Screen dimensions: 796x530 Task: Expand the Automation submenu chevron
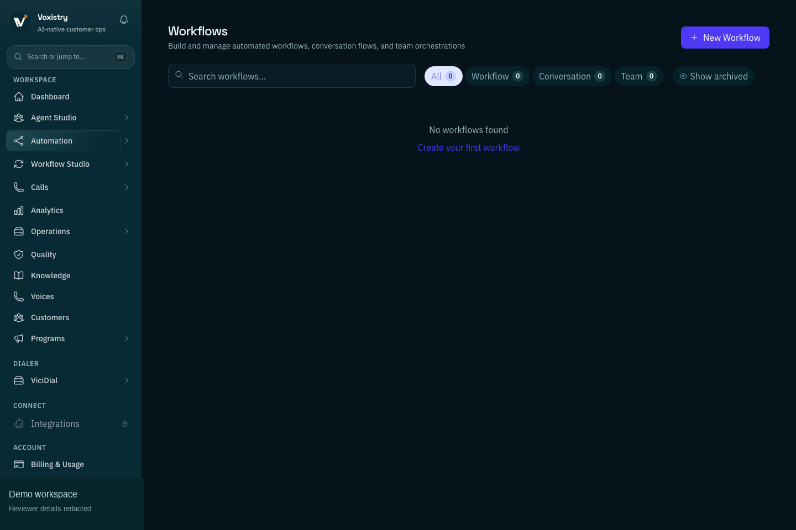click(x=127, y=141)
